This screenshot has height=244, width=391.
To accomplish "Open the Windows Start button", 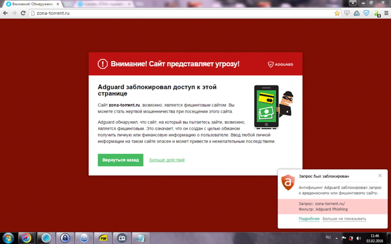I will (x=8, y=238).
